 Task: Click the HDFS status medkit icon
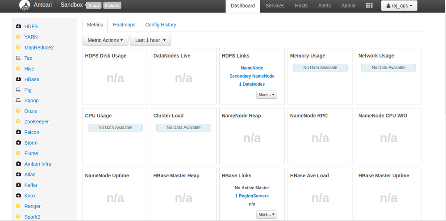coord(18,26)
